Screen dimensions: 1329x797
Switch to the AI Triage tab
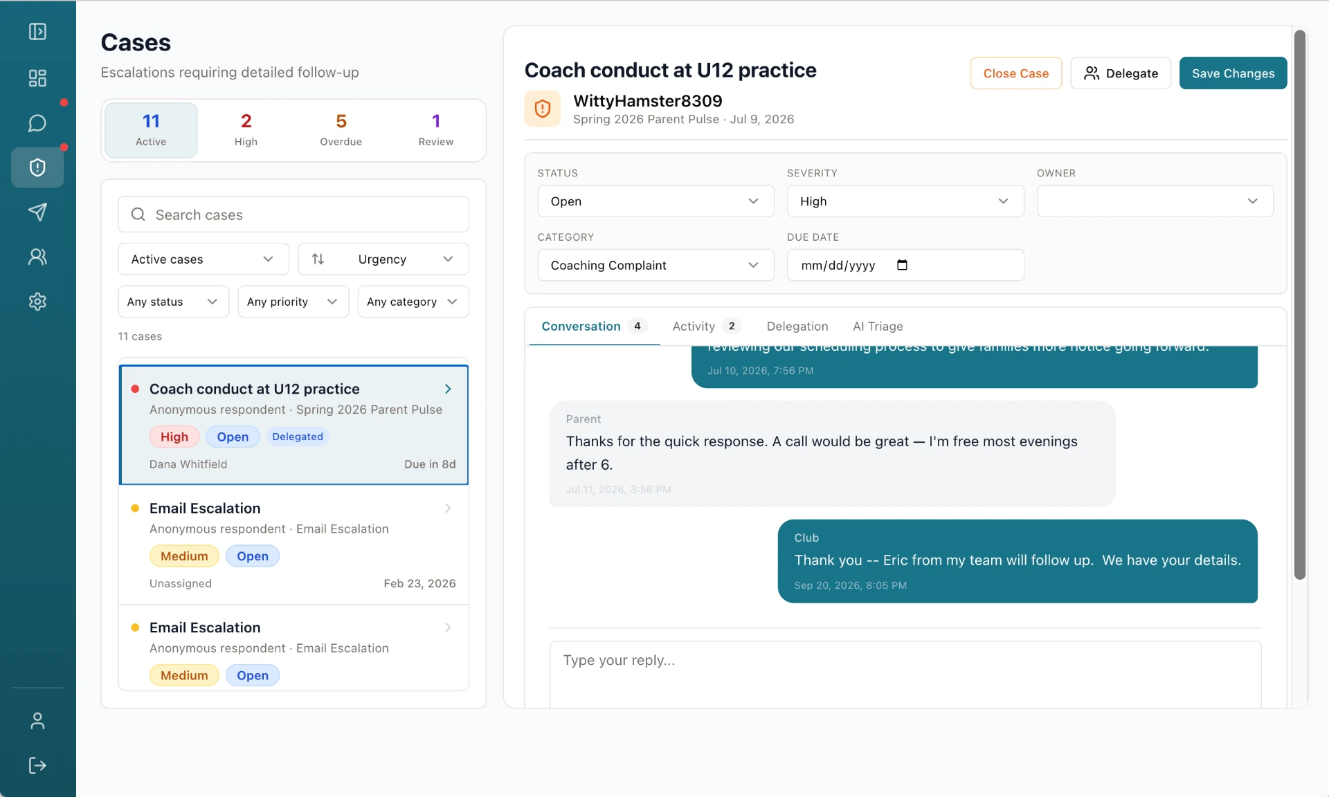pyautogui.click(x=878, y=327)
